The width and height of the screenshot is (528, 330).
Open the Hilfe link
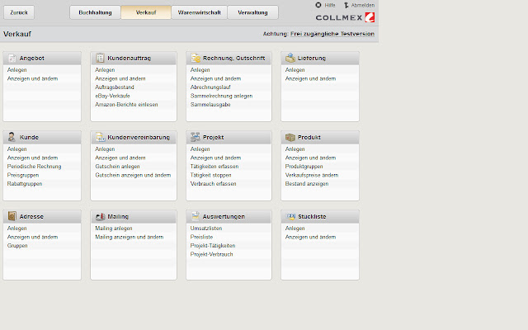(330, 5)
